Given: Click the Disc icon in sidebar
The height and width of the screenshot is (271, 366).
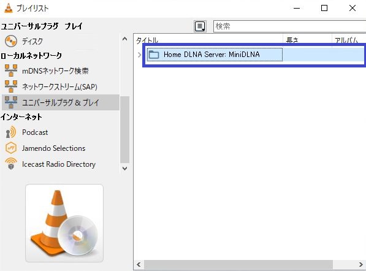Looking at the screenshot, I should point(11,41).
